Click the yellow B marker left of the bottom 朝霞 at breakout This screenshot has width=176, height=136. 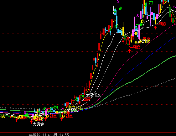[x=63, y=116]
